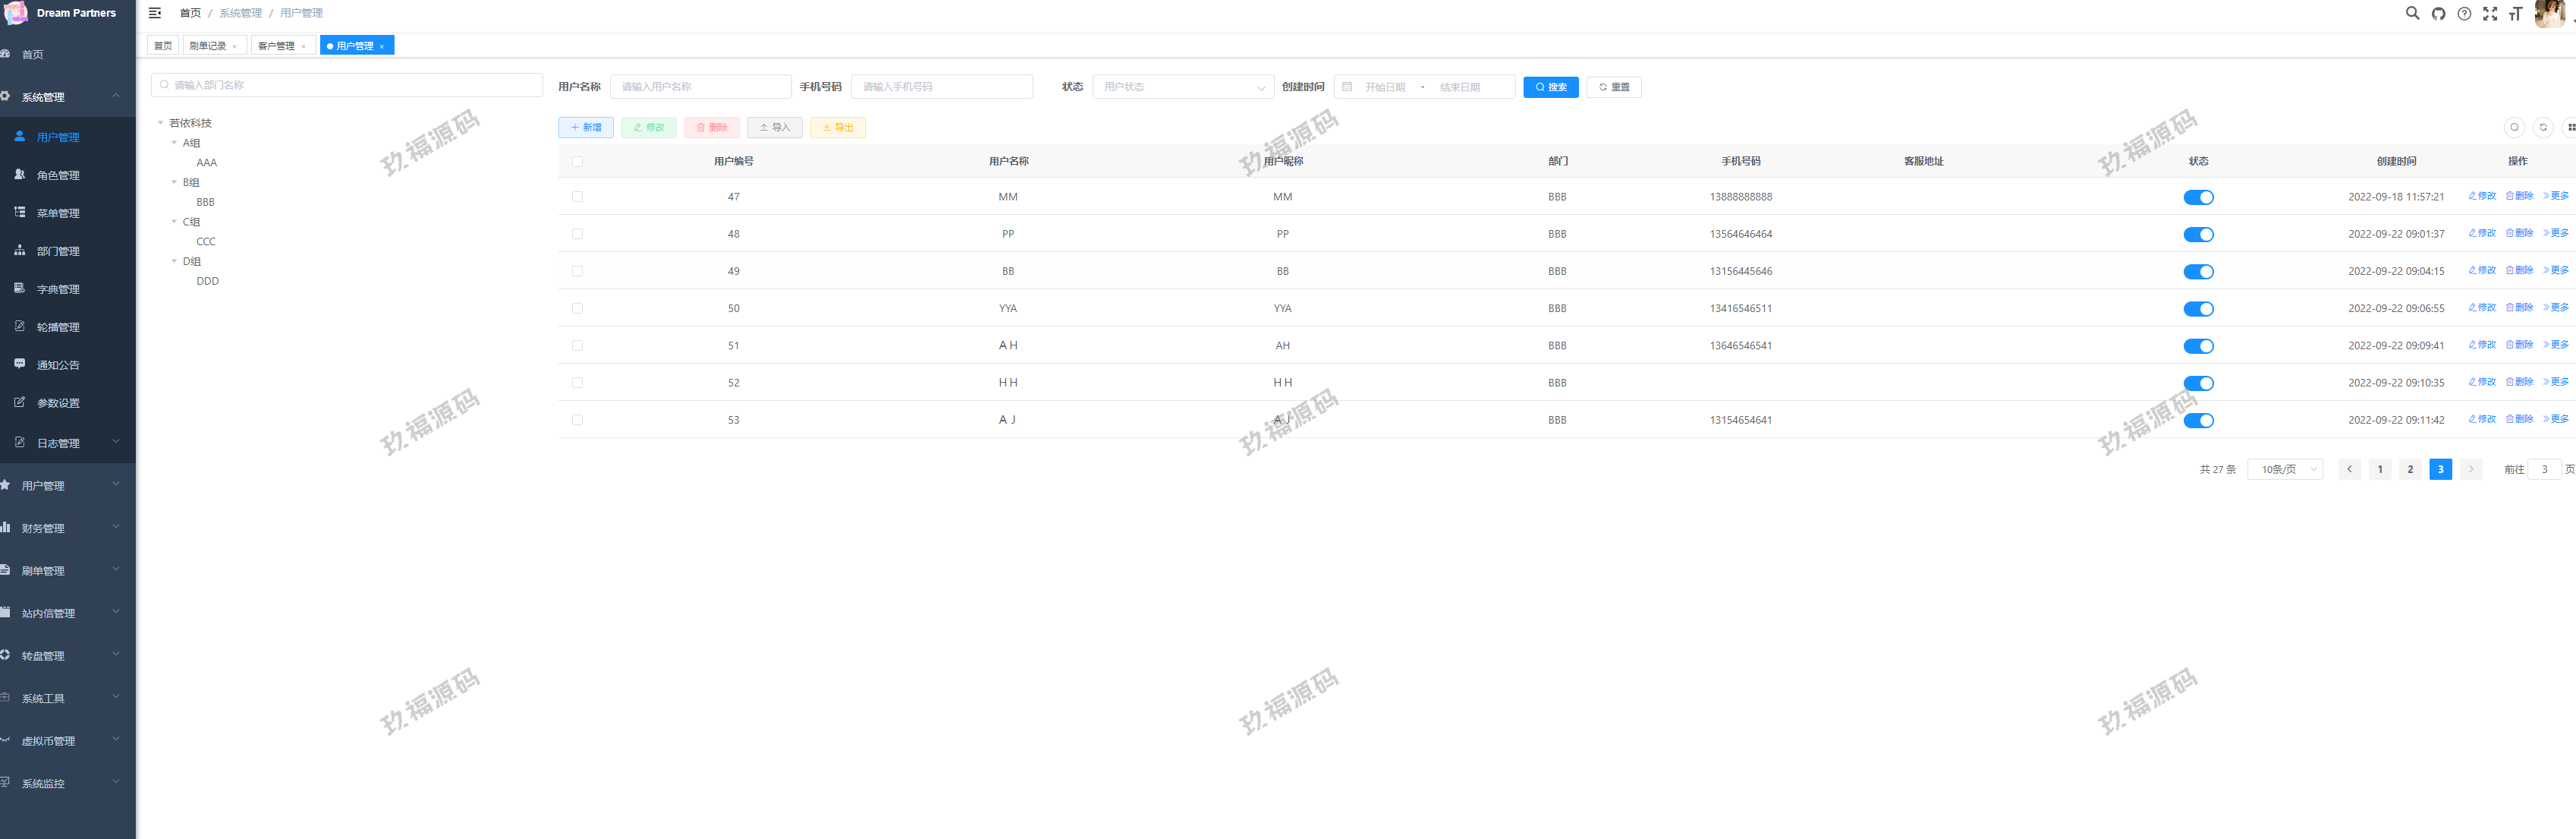This screenshot has height=839, width=2576.
Task: Hide search bar with round magnifier icon
Action: pos(2514,127)
